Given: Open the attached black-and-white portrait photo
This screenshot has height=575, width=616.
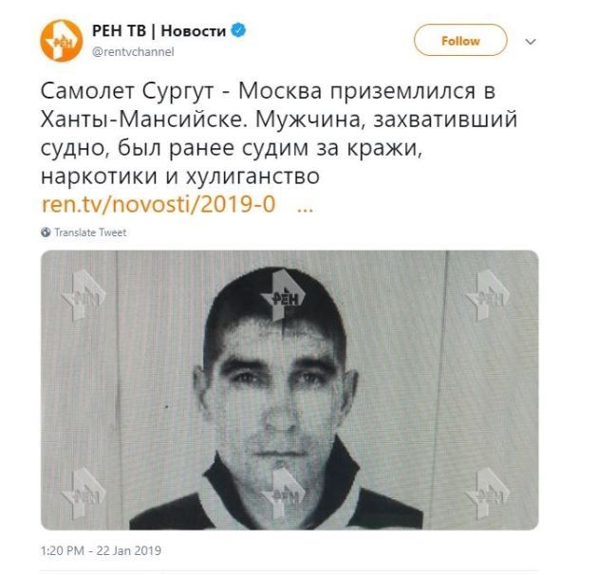Looking at the screenshot, I should [x=289, y=390].
